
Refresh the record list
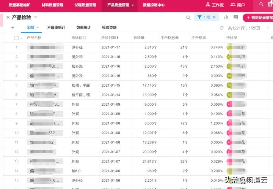tap(221, 28)
